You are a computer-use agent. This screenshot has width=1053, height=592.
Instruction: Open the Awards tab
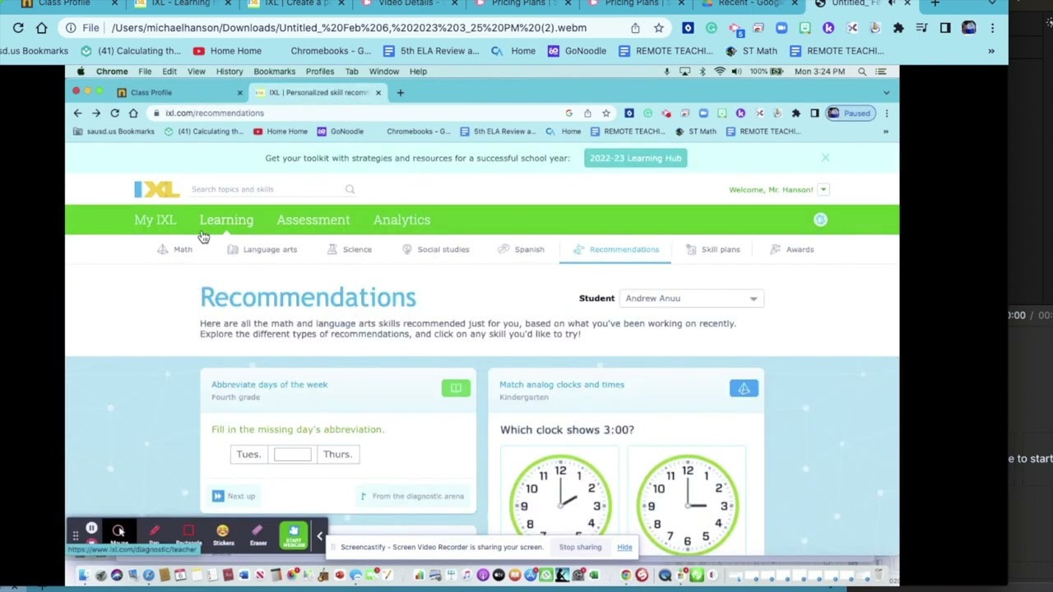click(791, 249)
